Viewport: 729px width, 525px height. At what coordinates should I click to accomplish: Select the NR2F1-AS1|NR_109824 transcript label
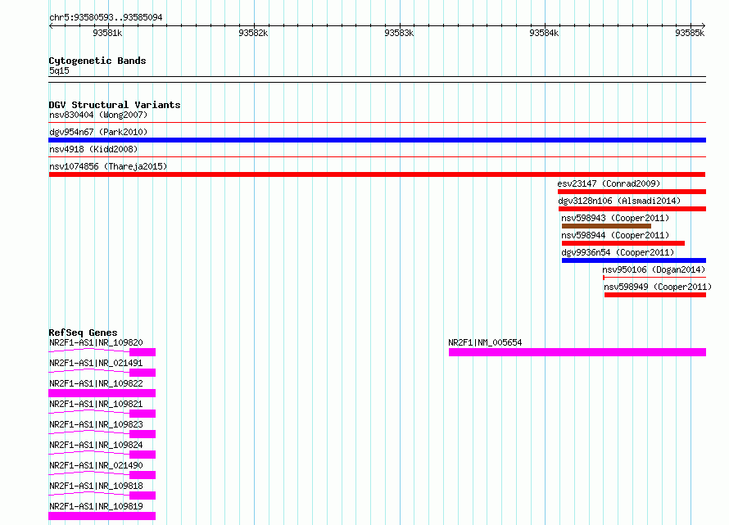[x=96, y=445]
